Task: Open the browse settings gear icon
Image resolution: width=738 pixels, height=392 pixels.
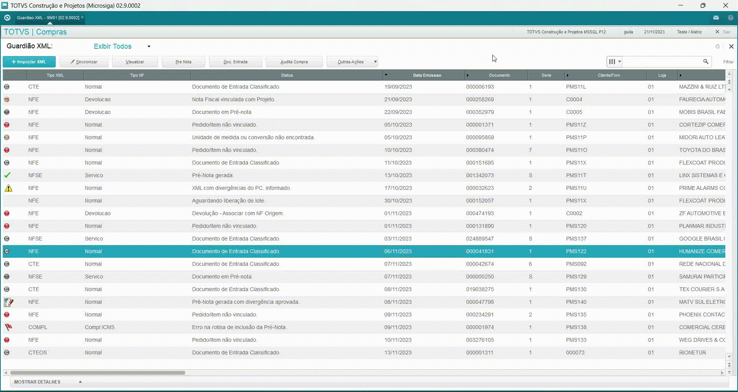Action: click(x=717, y=46)
